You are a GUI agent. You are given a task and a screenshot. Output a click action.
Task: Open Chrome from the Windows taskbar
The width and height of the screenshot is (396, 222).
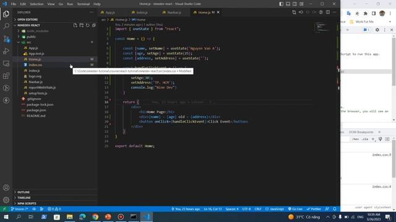pyautogui.click(x=95, y=216)
